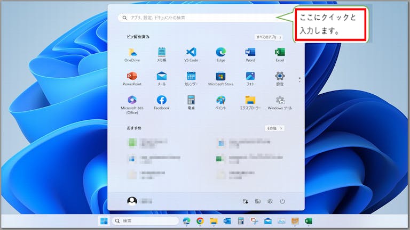410x230 pixels.
Task: Click the その他 button in recommendations
Action: click(274, 128)
